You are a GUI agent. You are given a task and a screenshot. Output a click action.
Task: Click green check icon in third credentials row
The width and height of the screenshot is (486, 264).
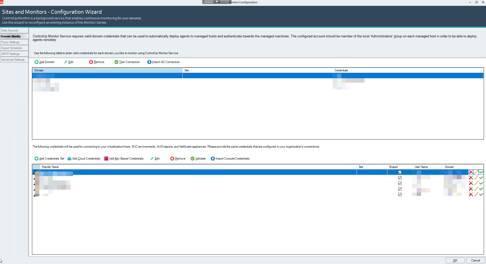click(x=481, y=183)
